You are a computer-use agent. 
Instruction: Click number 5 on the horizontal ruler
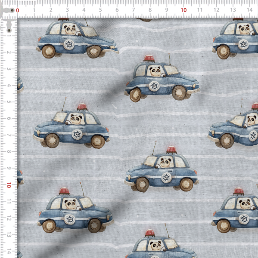click(x=100, y=10)
